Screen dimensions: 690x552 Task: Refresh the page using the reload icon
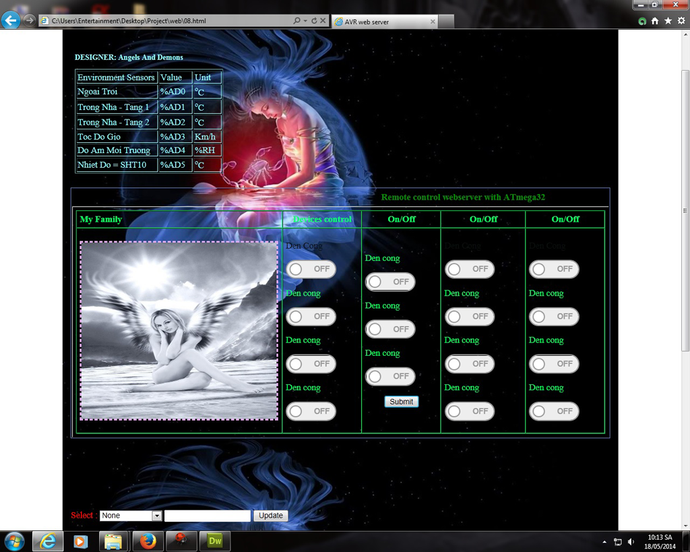[314, 21]
